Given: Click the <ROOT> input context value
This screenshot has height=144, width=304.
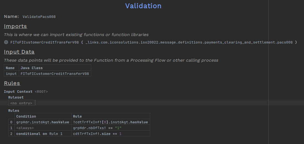Looking at the screenshot, I should tap(41, 91).
